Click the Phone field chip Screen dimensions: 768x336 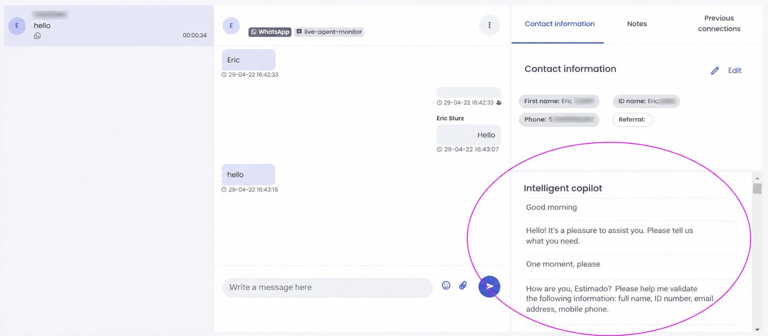(x=559, y=120)
